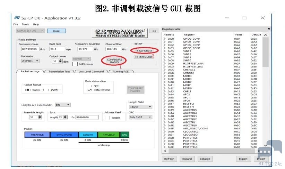
Task: Expand register 0x0C CHSPACE row
Action: point(164,70)
